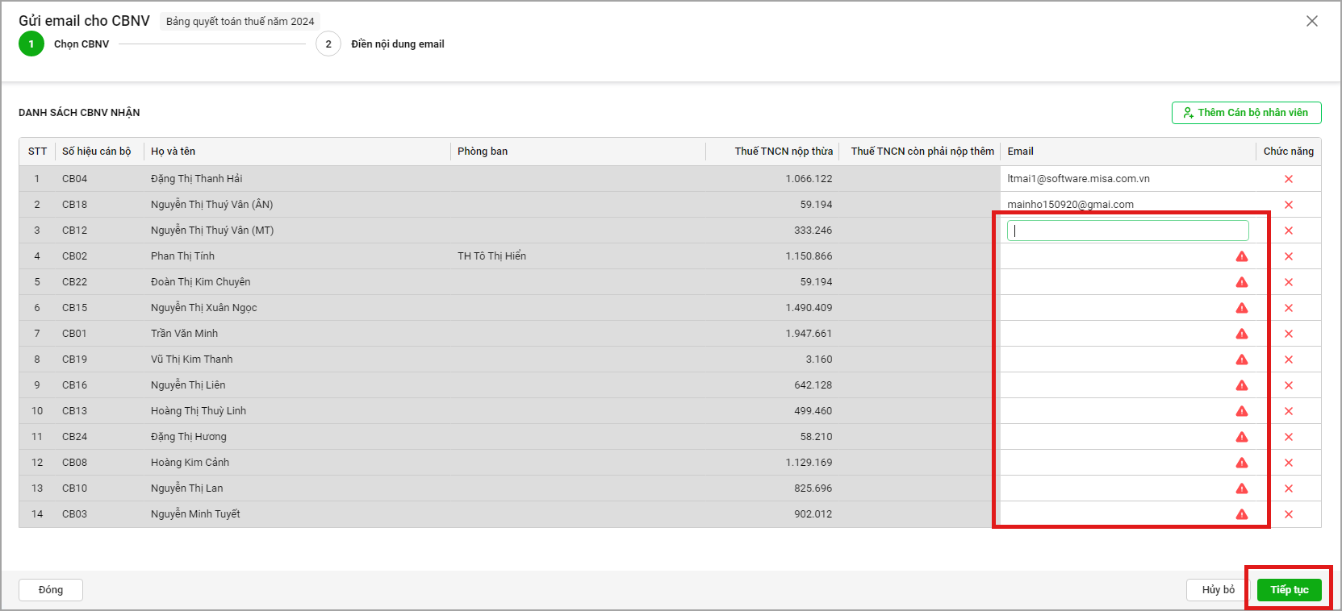1342x611 pixels.
Task: Remove Đoàn Thị Kim Chuyên using X
Action: (1288, 282)
